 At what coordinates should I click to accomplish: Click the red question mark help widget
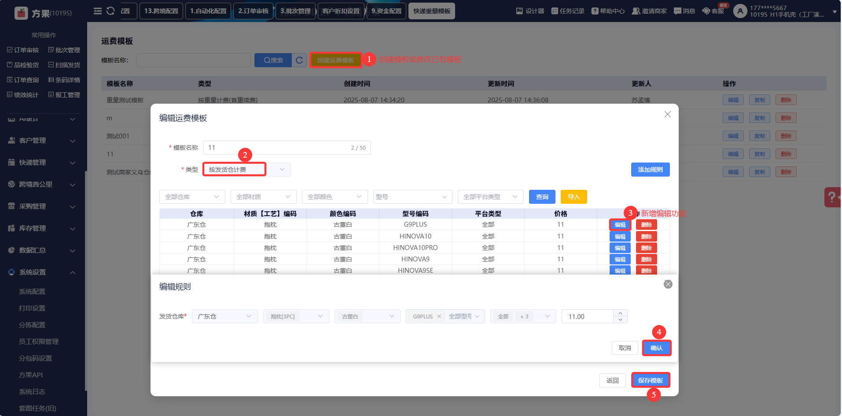[x=832, y=197]
